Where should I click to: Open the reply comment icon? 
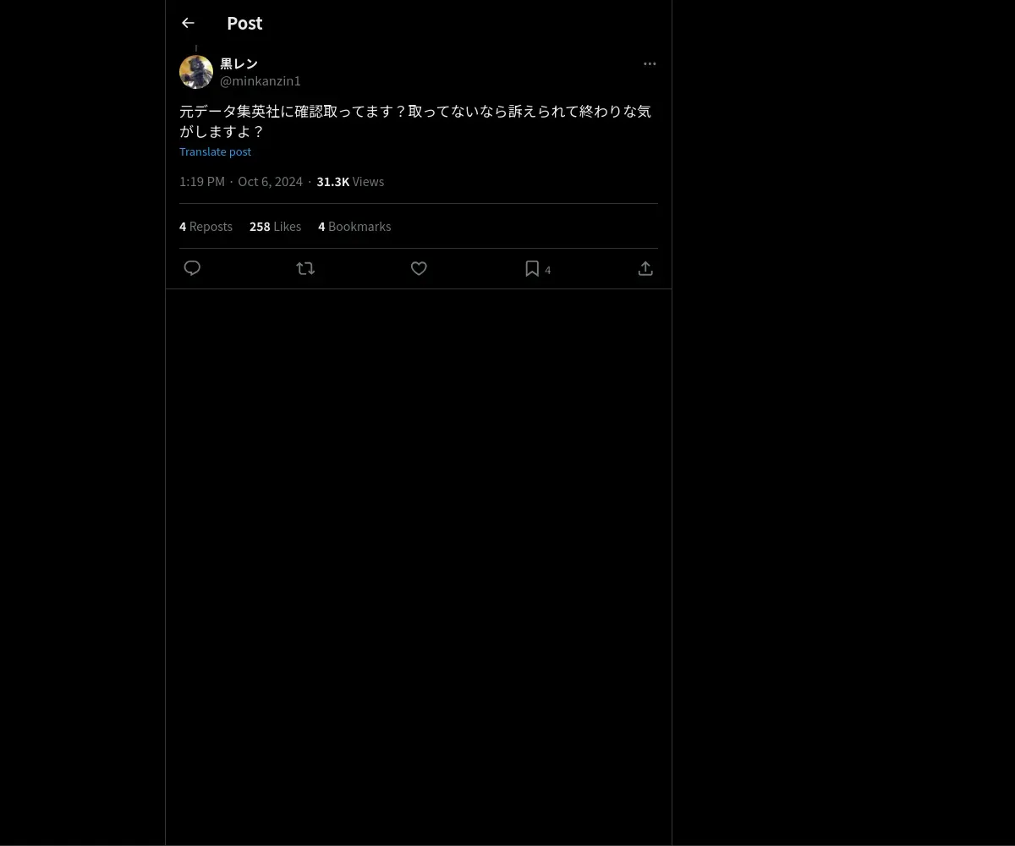click(x=192, y=268)
